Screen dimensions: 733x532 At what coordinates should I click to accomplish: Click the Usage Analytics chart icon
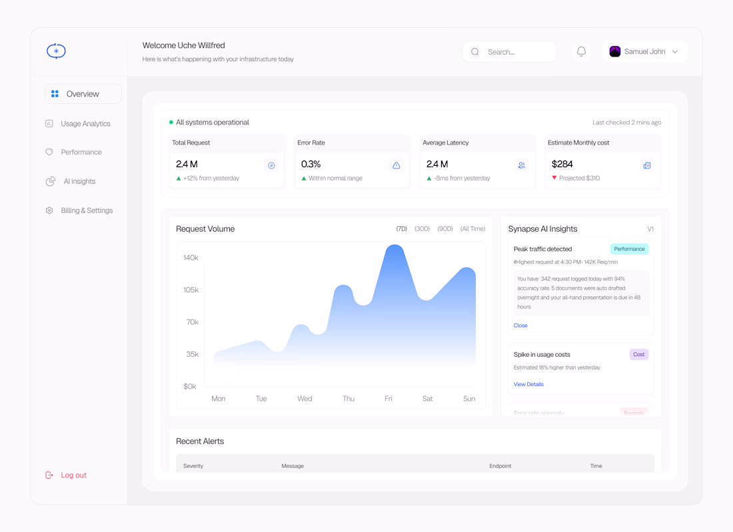(x=49, y=124)
